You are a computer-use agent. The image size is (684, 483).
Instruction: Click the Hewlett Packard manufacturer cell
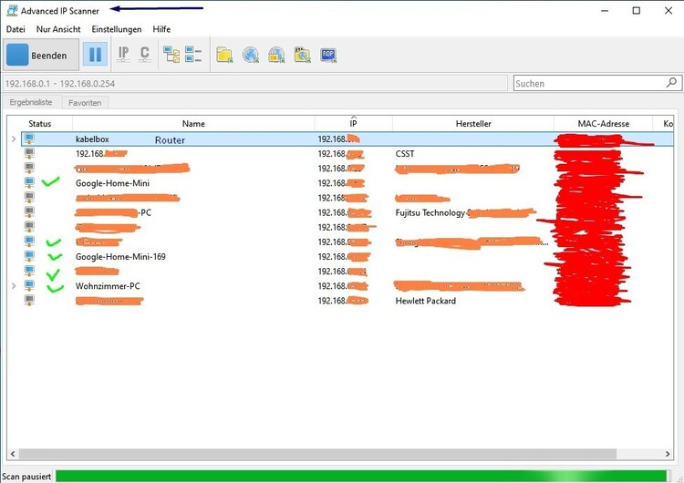[x=425, y=301]
